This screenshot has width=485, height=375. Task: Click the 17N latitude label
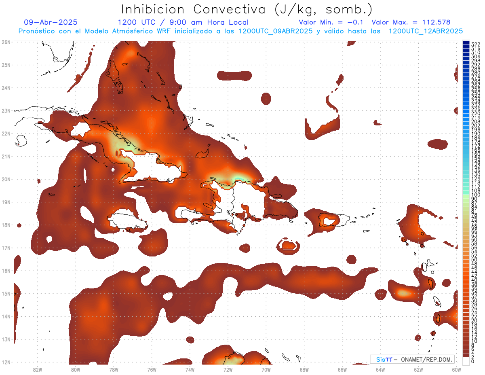click(6, 248)
